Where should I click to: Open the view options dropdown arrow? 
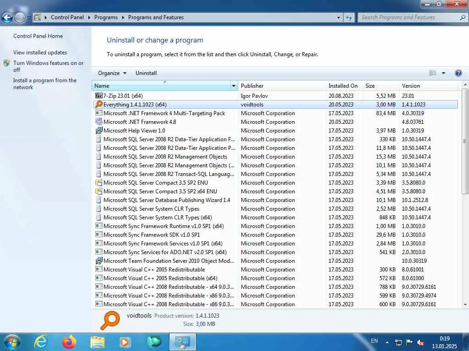click(x=443, y=73)
